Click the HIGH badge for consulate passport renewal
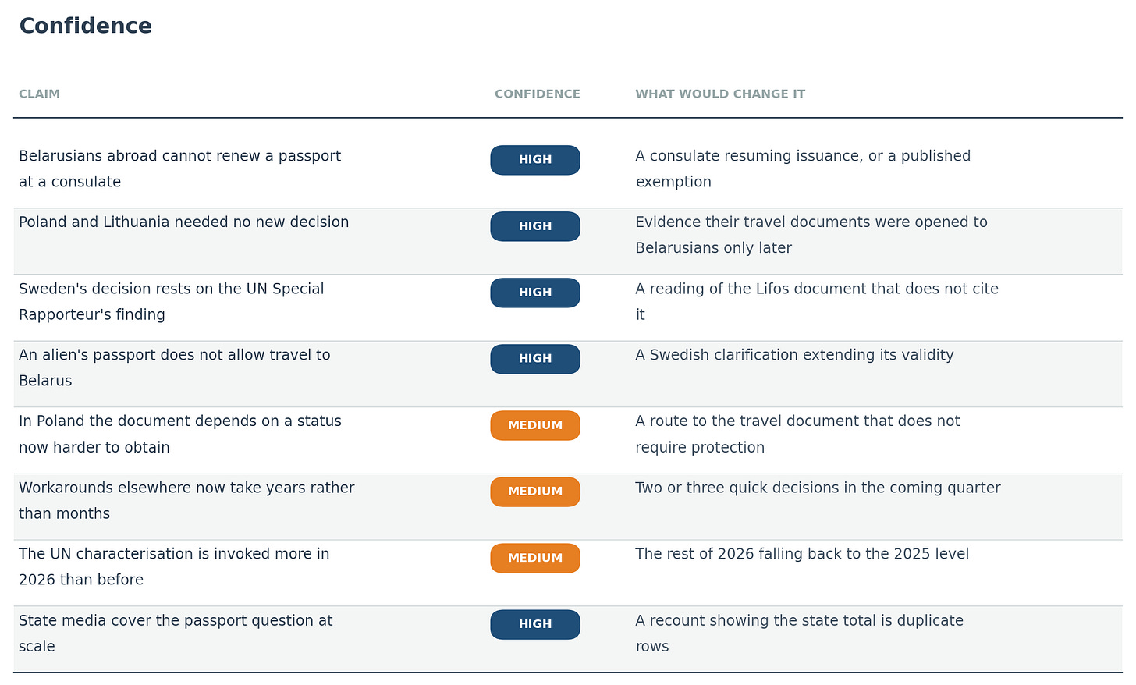The image size is (1136, 685). tap(535, 160)
